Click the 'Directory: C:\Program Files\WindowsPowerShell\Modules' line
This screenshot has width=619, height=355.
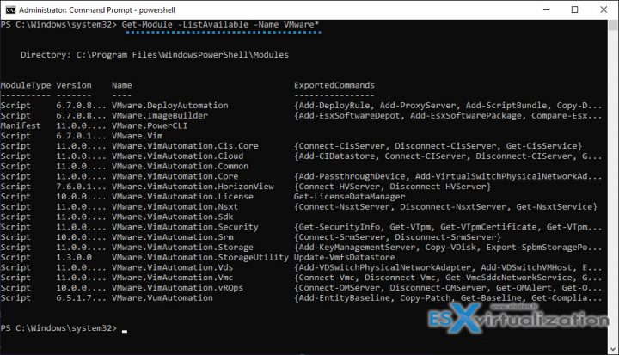pyautogui.click(x=155, y=55)
